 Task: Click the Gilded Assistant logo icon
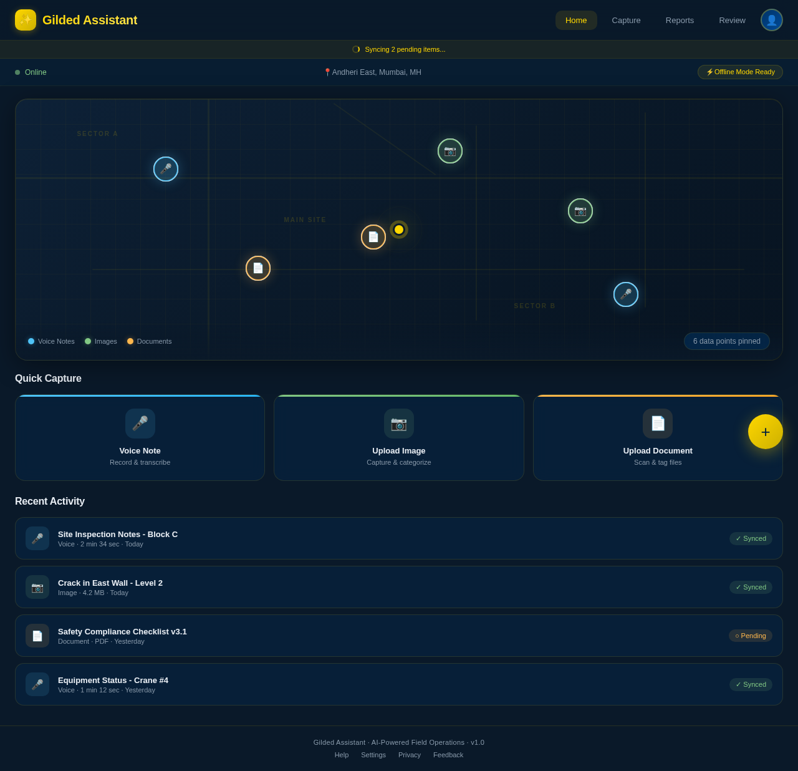tap(26, 20)
